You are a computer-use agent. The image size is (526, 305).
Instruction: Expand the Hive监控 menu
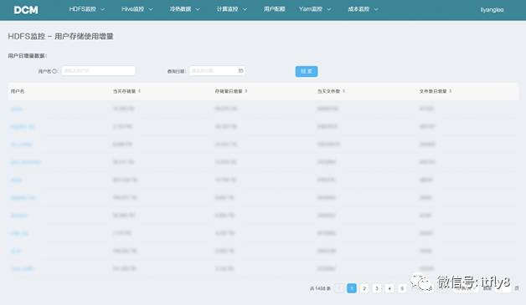[x=137, y=9]
